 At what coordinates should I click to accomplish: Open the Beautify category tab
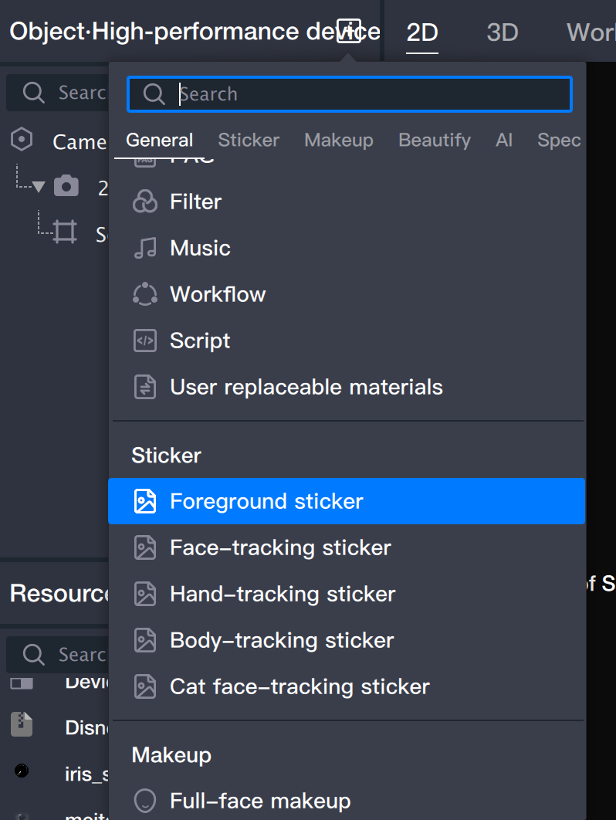[434, 140]
